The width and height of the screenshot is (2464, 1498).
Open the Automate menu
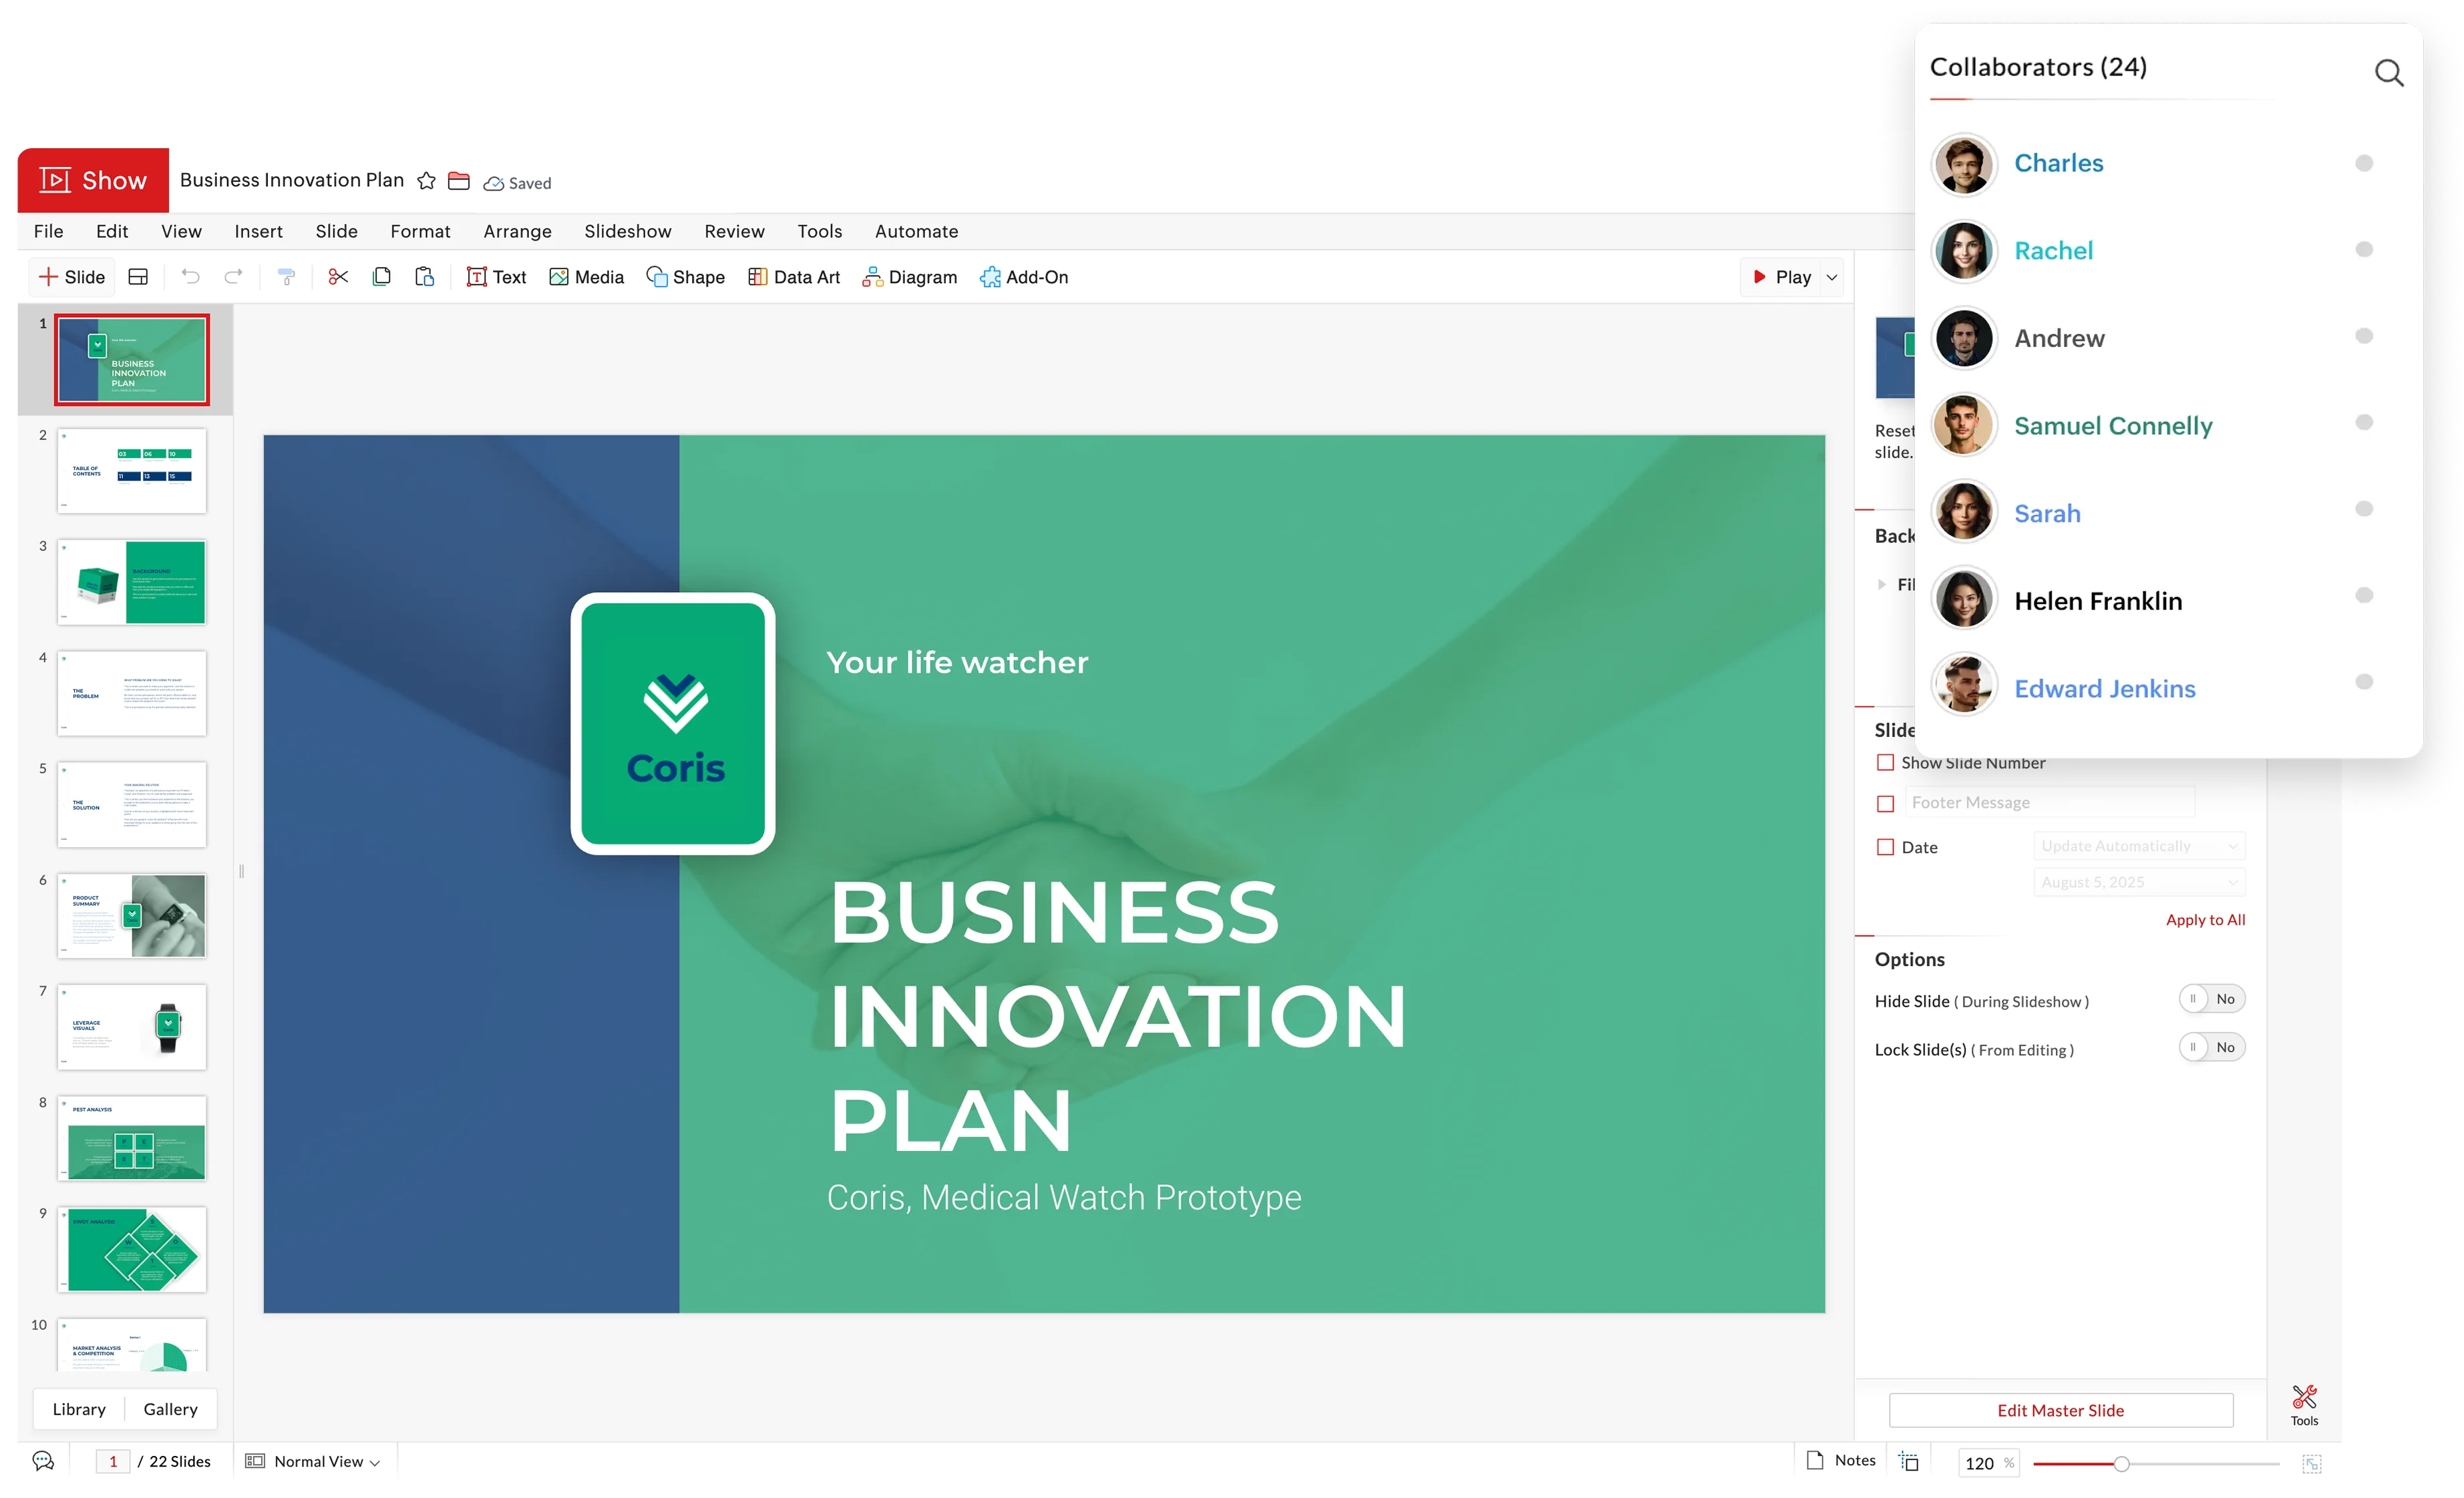pyautogui.click(x=916, y=231)
